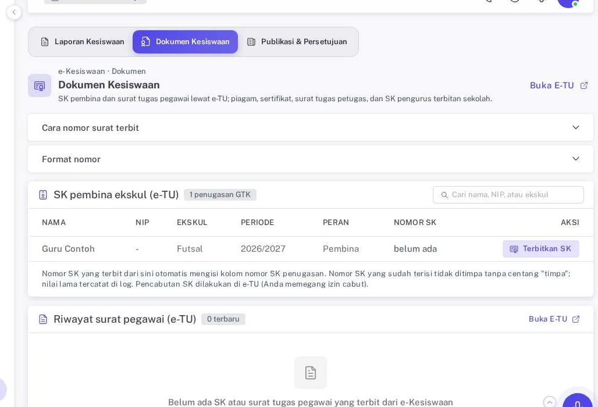Click the Dokumen Kesiswaan header icon

[x=40, y=85]
